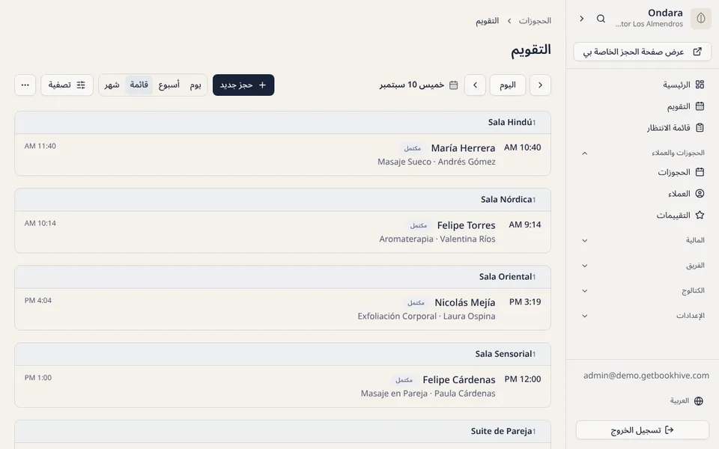Click admin@demo.getbookhive.com account email
The image size is (719, 449).
coord(646,375)
